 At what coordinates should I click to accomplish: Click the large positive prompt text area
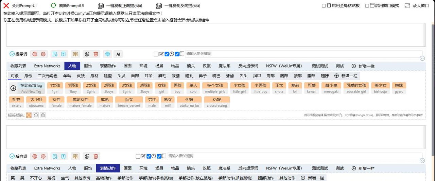(216, 35)
